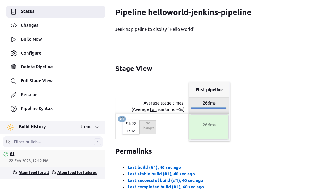Click the blue average stage time progress bar
The image size is (326, 194).
208,108
